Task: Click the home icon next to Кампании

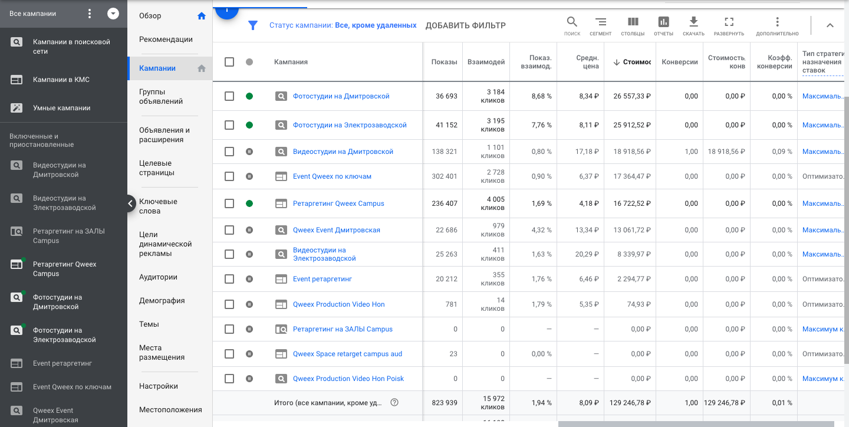Action: [x=202, y=68]
